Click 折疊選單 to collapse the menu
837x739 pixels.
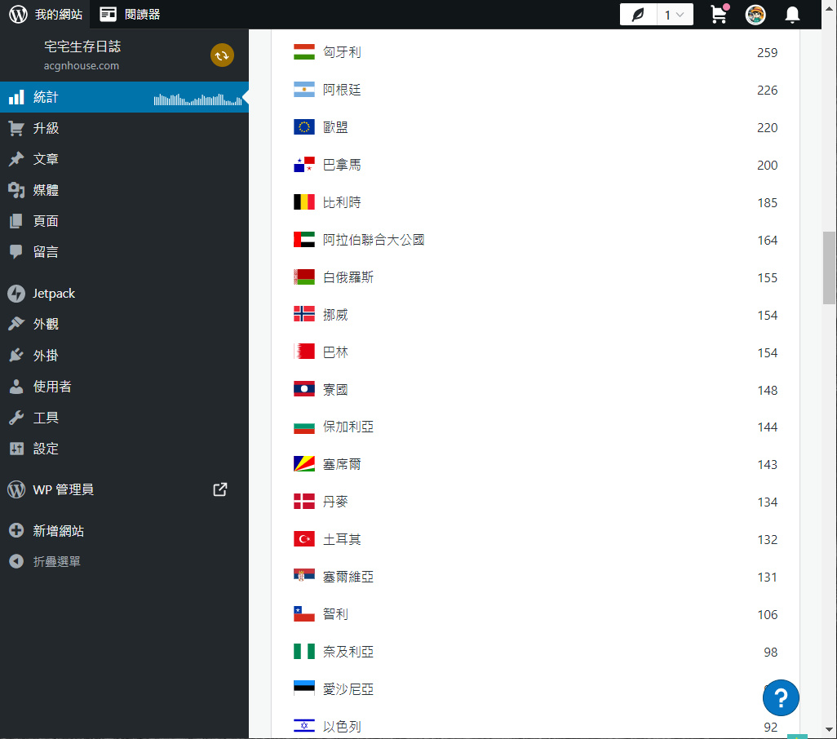click(124, 561)
